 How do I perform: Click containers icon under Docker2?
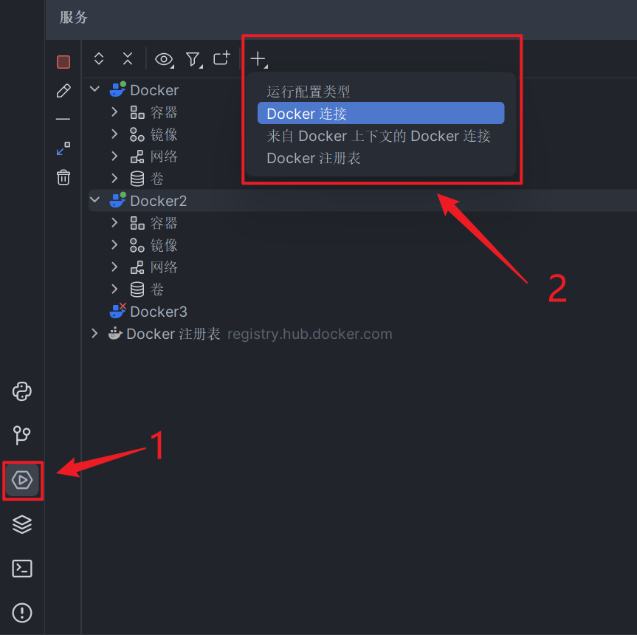click(x=137, y=223)
